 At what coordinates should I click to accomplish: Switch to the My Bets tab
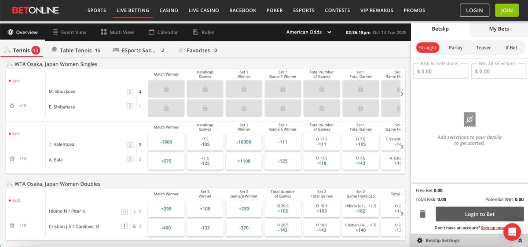(x=499, y=29)
